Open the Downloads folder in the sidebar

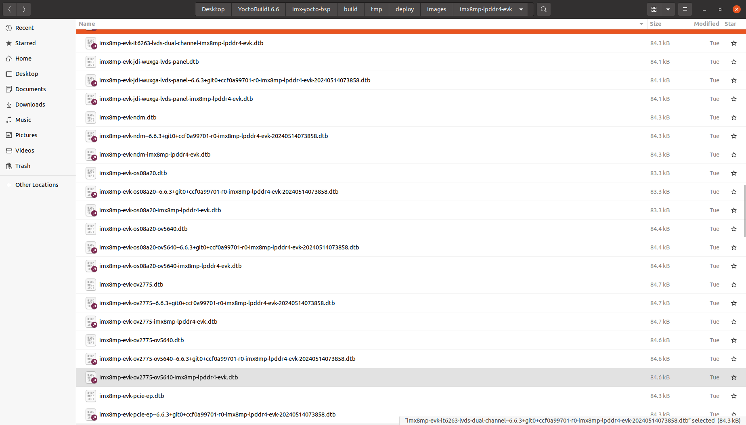[30, 104]
